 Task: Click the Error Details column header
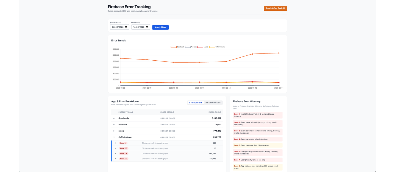167,112
